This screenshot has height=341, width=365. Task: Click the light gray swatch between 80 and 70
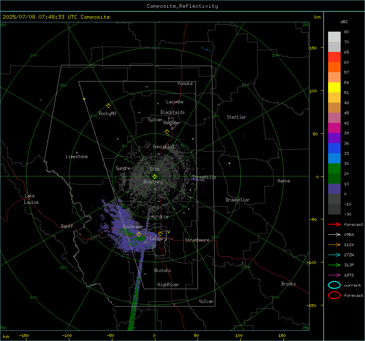[334, 37]
